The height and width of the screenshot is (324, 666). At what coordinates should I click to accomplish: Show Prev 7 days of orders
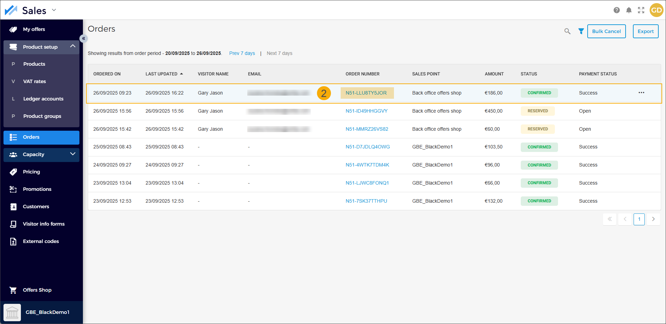coord(242,53)
